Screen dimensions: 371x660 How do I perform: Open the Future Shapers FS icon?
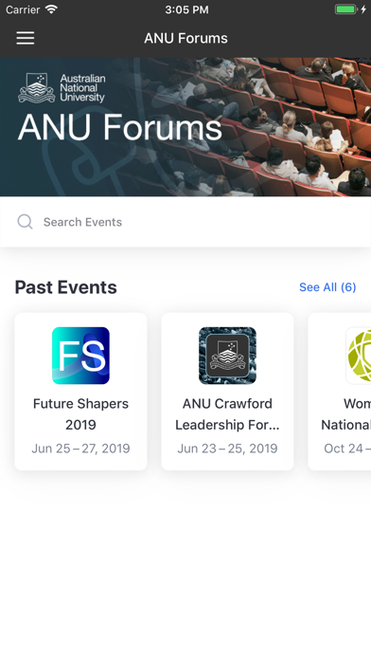(80, 356)
